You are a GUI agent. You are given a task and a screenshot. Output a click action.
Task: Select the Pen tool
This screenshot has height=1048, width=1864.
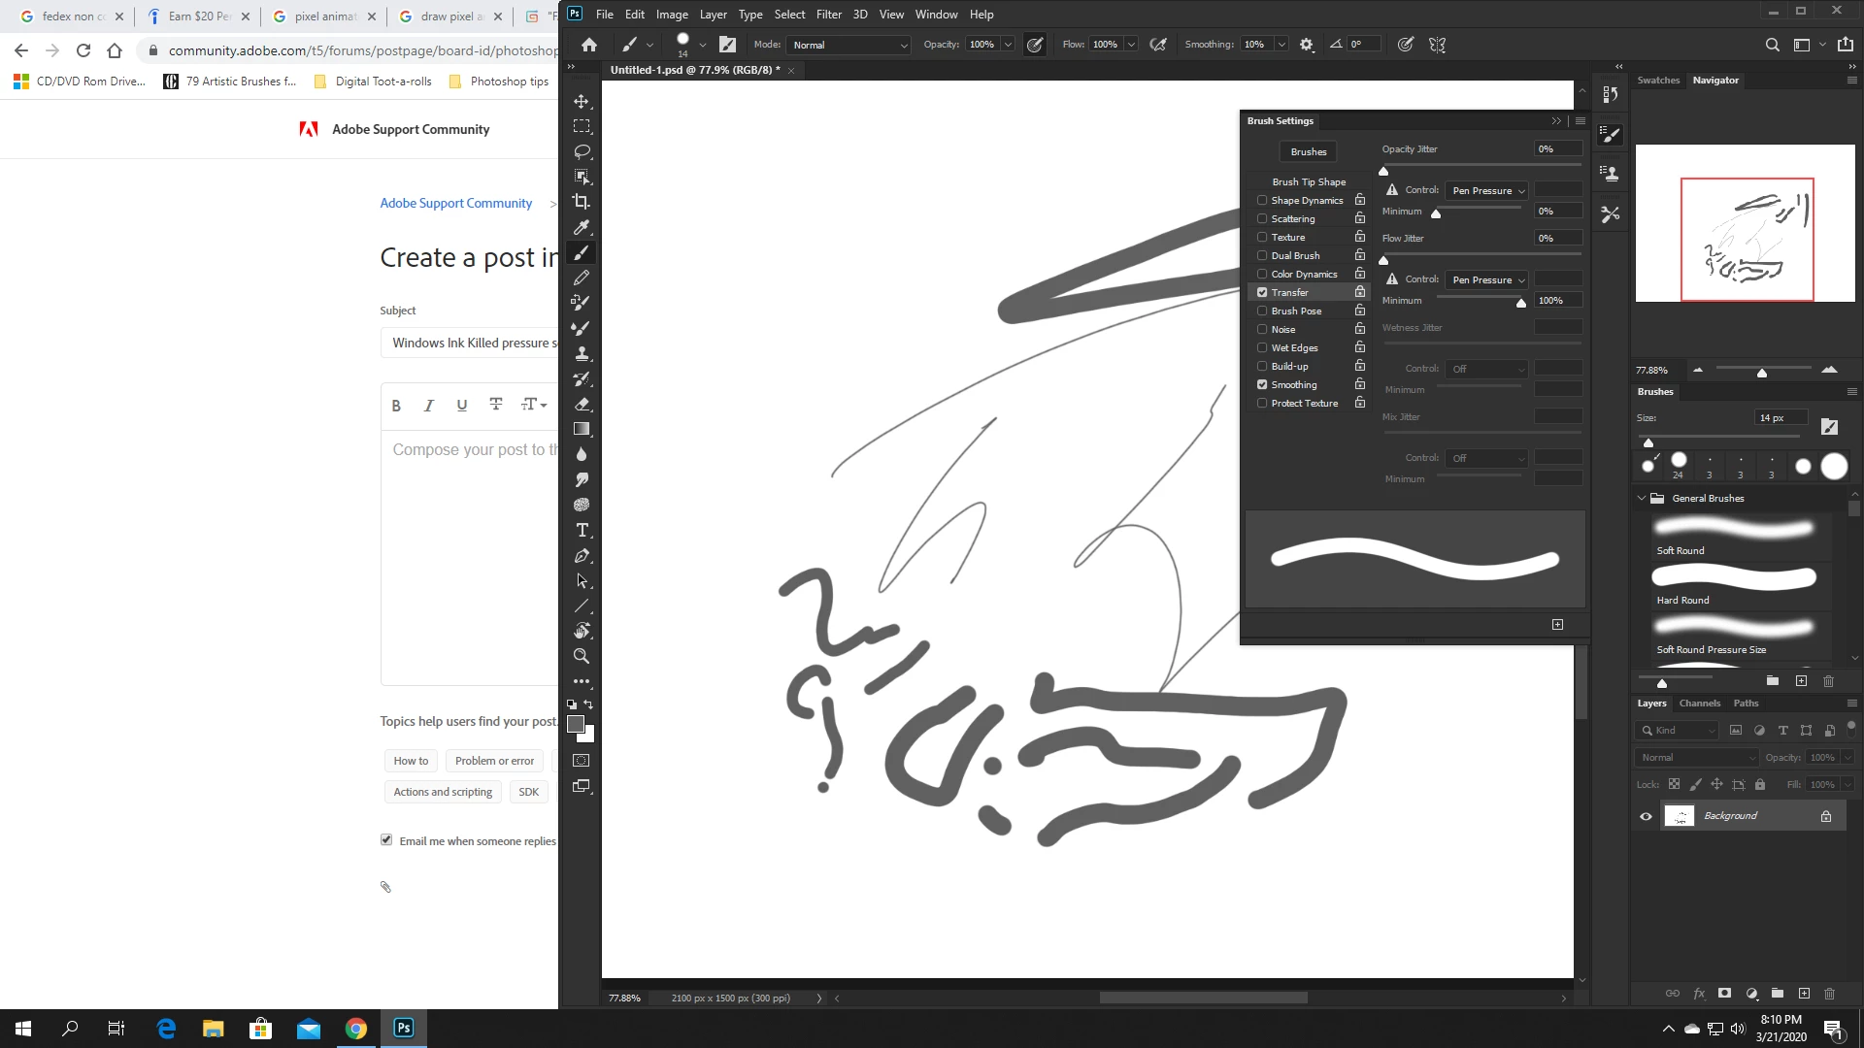(x=582, y=555)
